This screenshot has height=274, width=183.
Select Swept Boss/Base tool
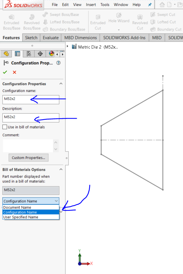61,15
